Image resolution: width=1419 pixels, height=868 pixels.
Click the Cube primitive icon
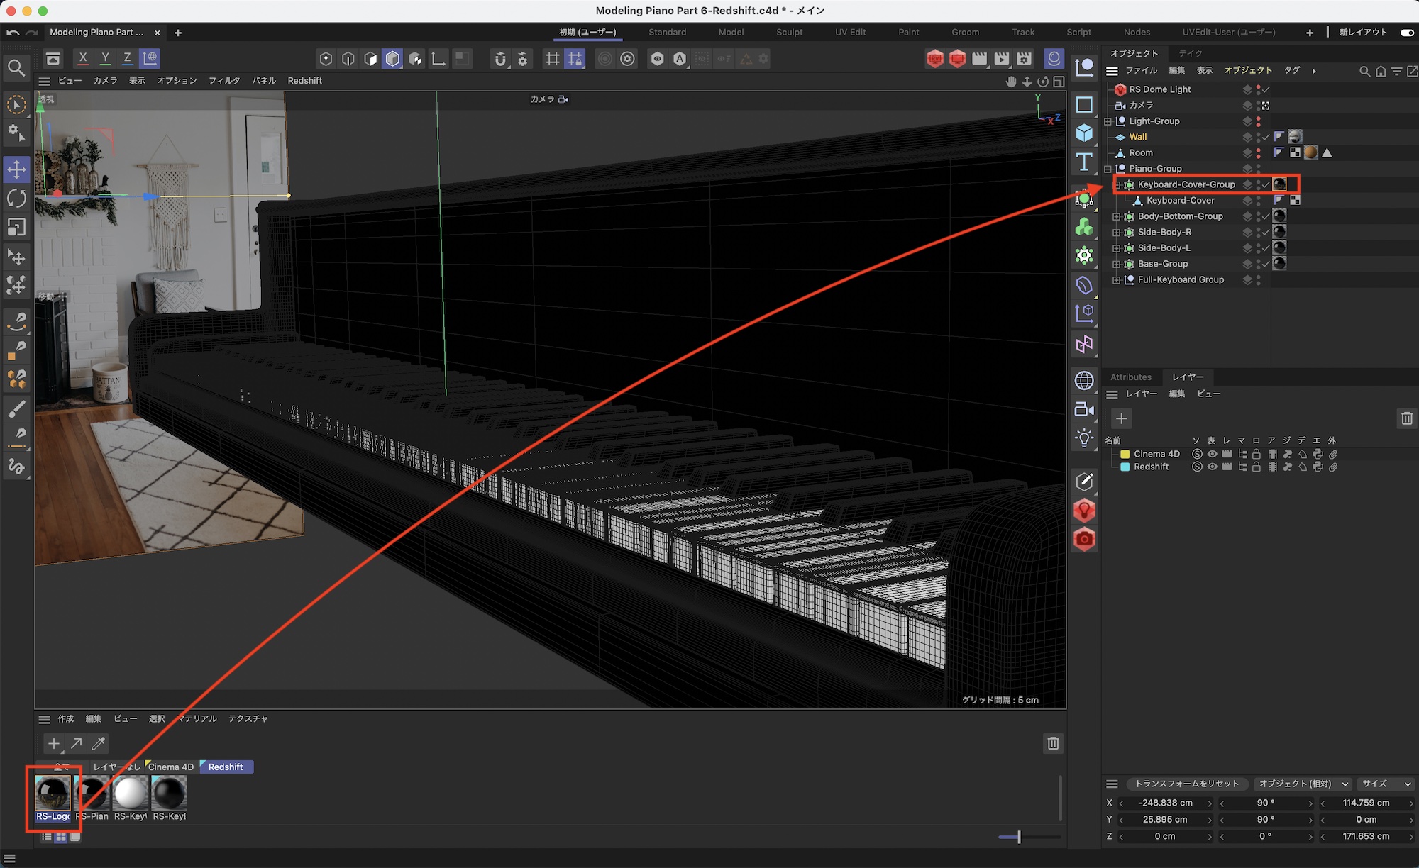[1084, 133]
